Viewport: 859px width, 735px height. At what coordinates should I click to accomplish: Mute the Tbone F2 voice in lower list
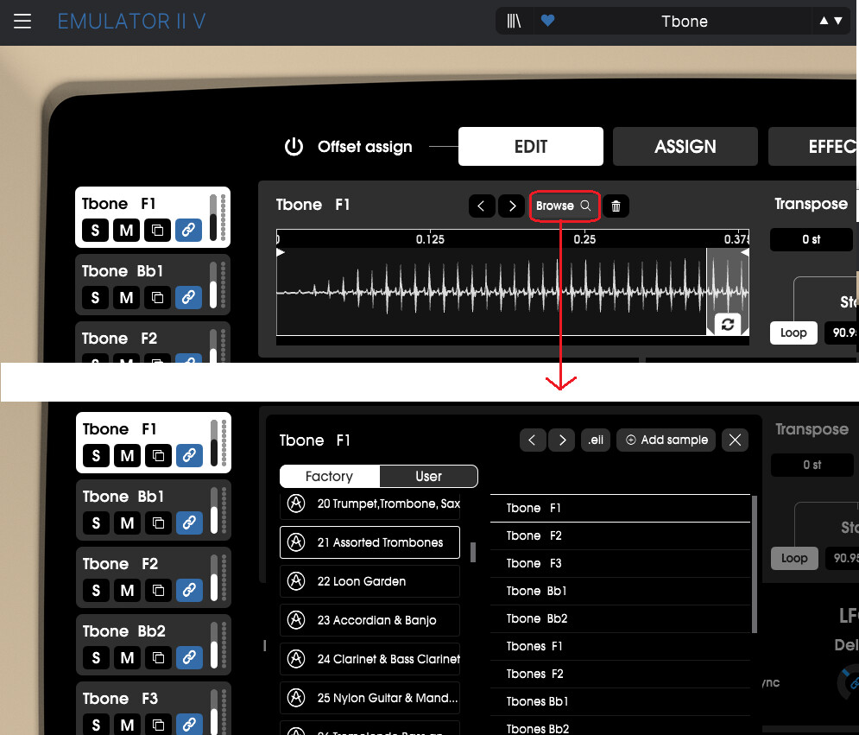[126, 591]
